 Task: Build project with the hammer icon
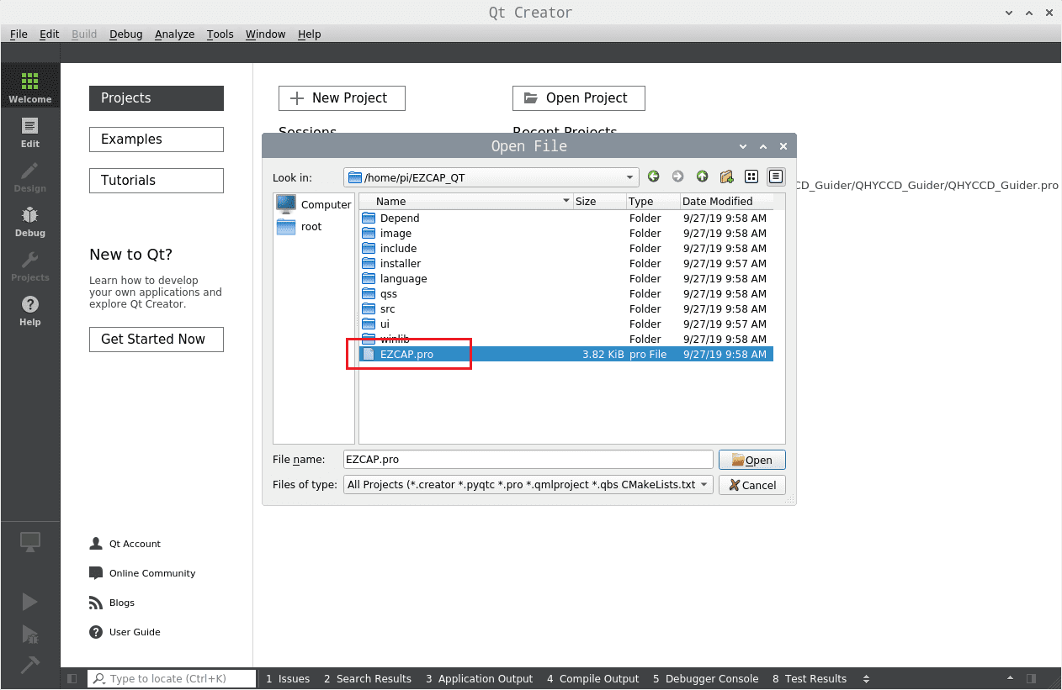coord(30,664)
